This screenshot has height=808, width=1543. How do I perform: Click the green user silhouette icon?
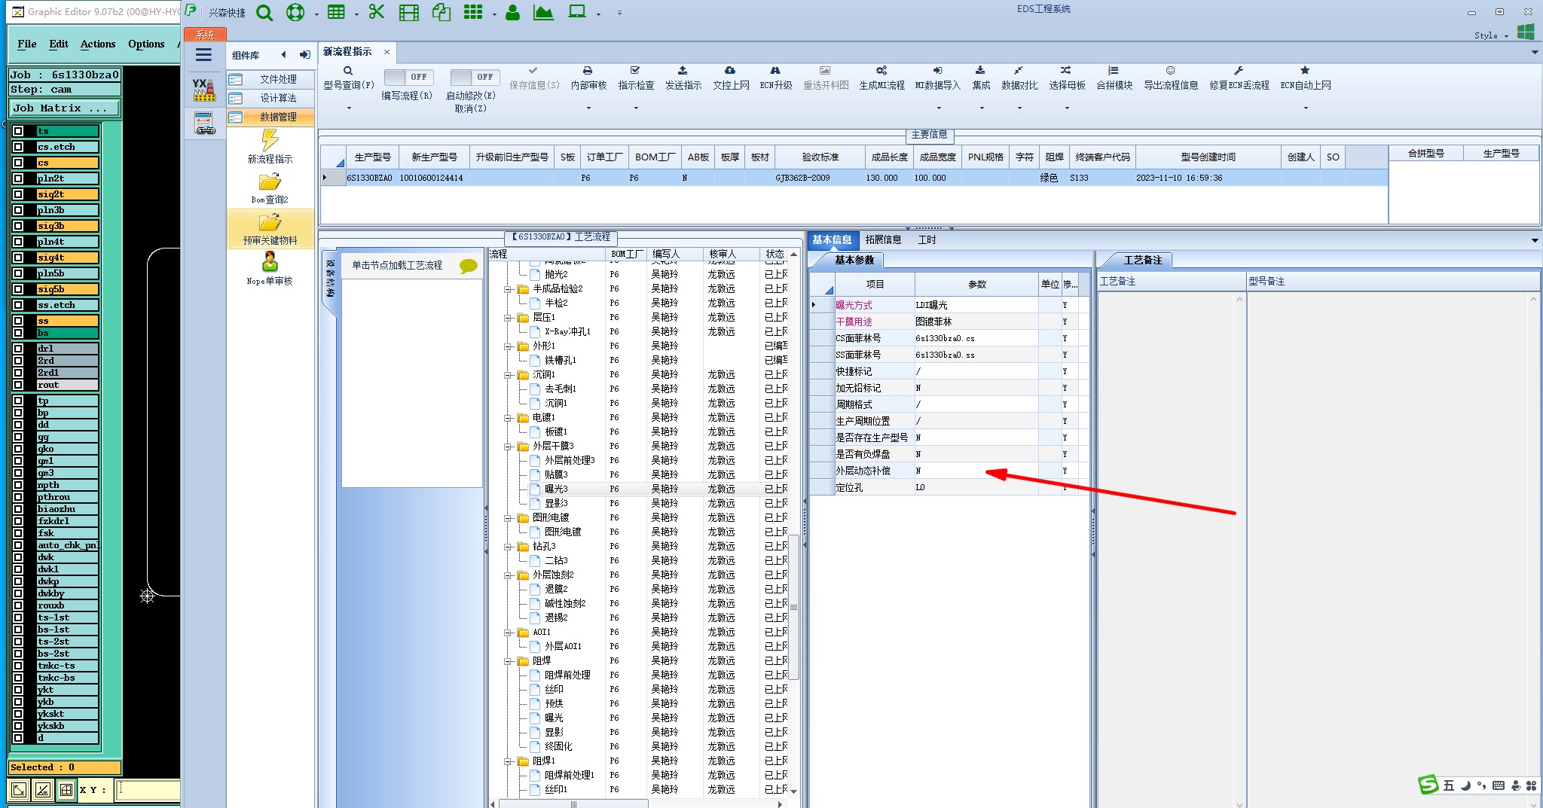[x=512, y=12]
